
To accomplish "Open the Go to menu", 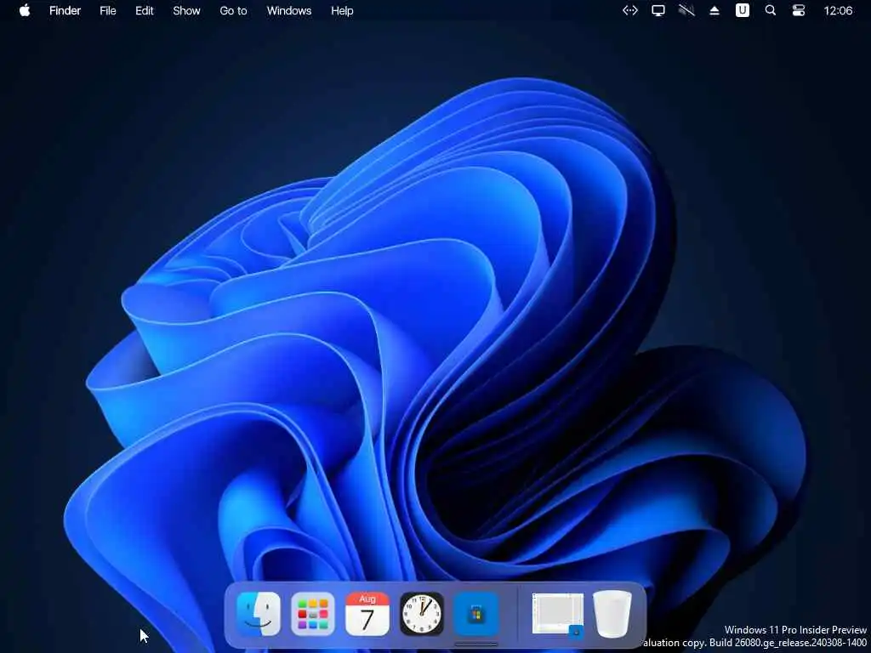I will [233, 10].
